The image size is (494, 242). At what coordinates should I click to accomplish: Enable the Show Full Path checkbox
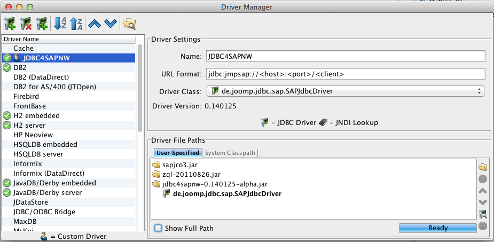coord(158,228)
